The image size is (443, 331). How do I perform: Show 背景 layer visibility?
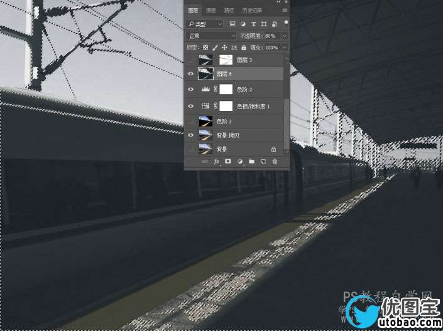pyautogui.click(x=190, y=149)
